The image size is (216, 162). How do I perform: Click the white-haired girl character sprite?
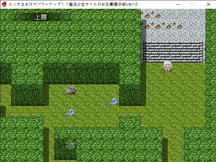[167, 66]
